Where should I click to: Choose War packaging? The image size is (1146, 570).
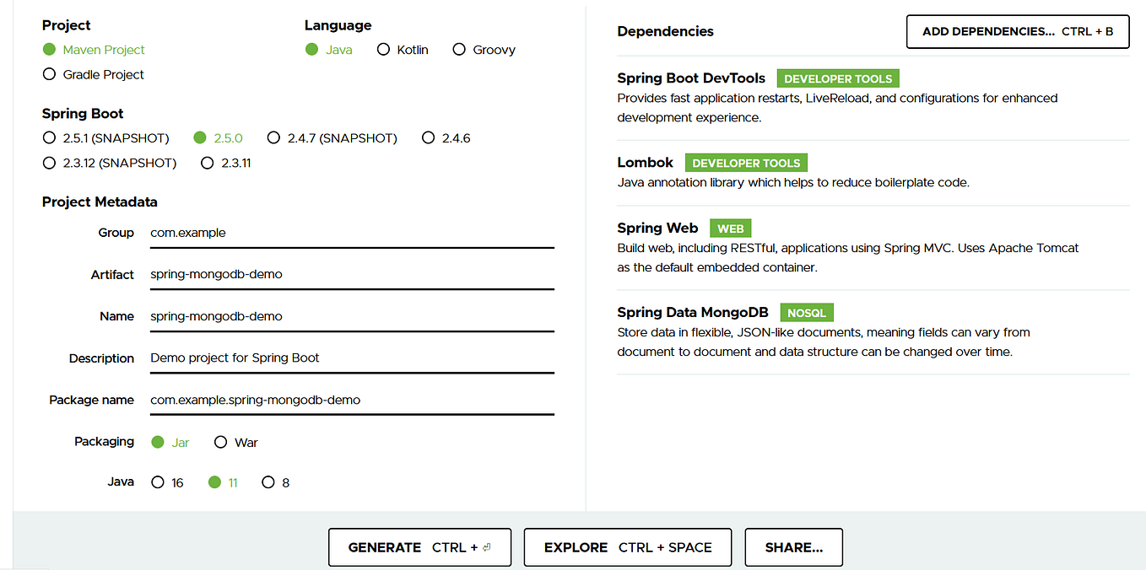220,442
